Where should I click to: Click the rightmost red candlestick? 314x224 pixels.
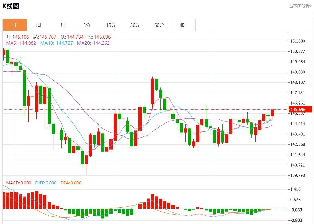[272, 113]
